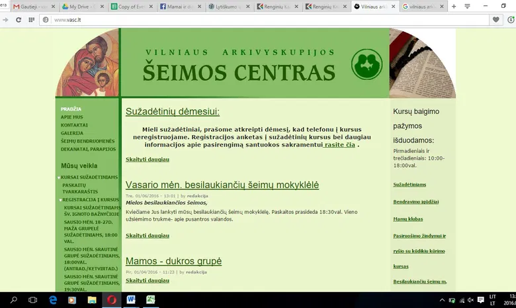Click the rosary and book header image
Viewport: 516px width, 308px height.
(422, 63)
